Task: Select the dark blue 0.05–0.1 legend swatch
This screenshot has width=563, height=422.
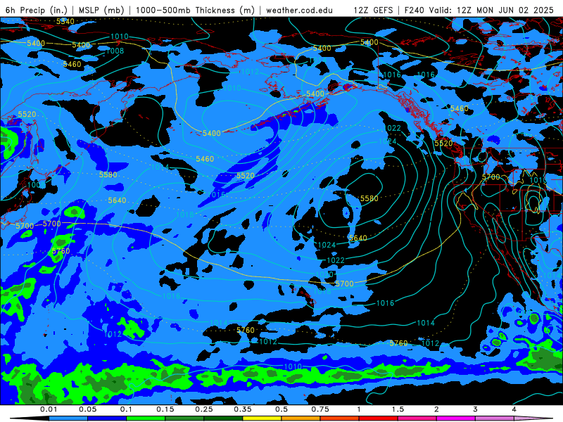Action: pos(107,418)
